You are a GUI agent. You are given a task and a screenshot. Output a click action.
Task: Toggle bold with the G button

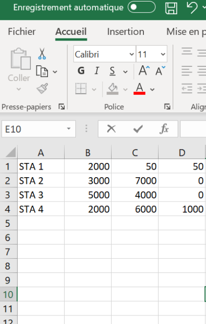tap(81, 71)
